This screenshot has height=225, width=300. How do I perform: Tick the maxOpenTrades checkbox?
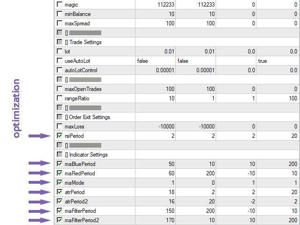click(x=60, y=89)
